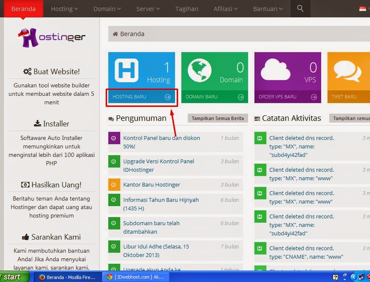Open Subdomain baru telah ditambahkan link
This screenshot has height=282, width=370.
151,227
